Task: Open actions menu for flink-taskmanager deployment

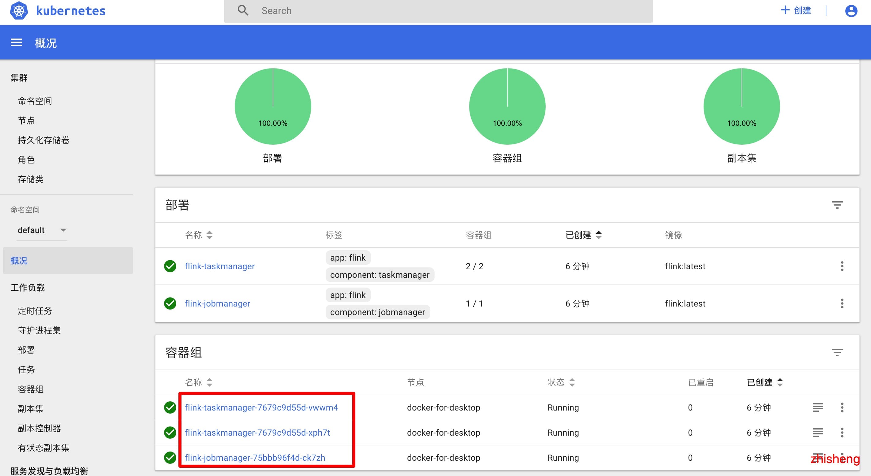Action: pyautogui.click(x=842, y=266)
